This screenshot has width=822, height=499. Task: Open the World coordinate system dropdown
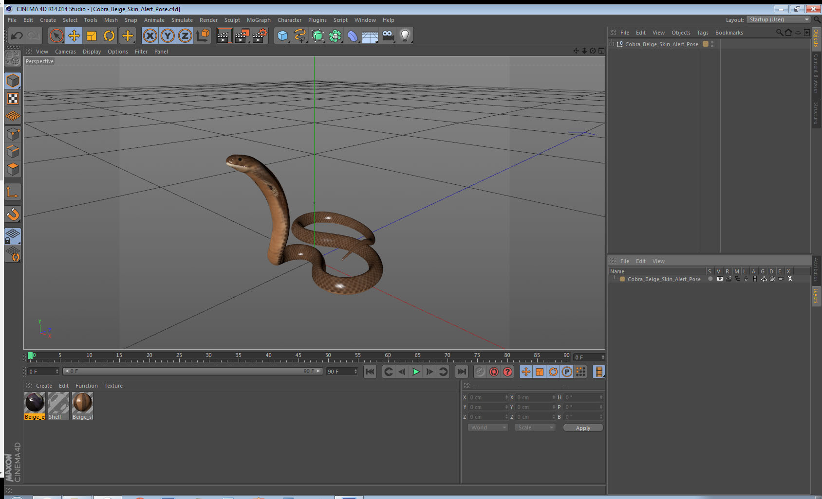pos(488,428)
